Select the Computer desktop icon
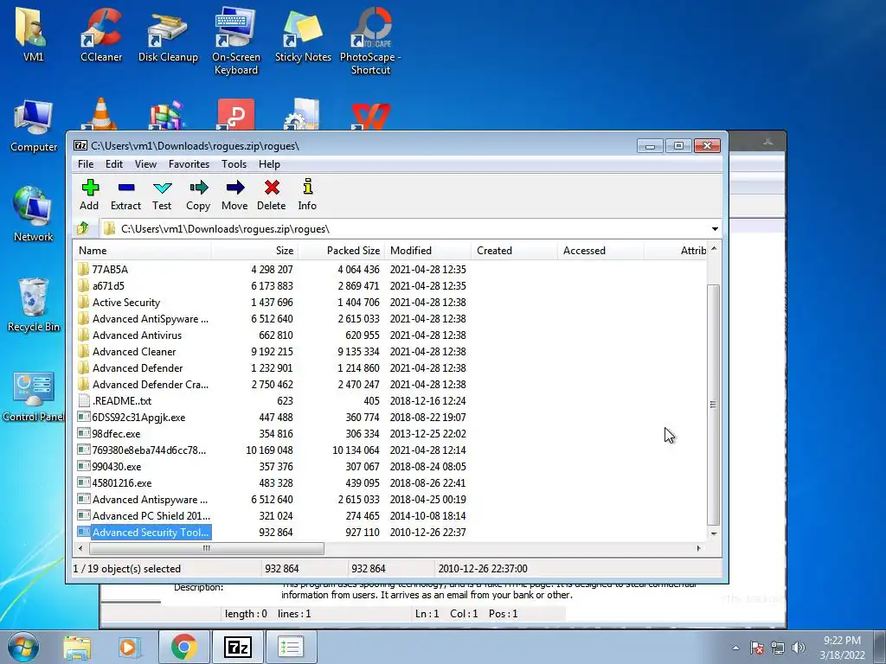This screenshot has height=664, width=886. (x=34, y=125)
